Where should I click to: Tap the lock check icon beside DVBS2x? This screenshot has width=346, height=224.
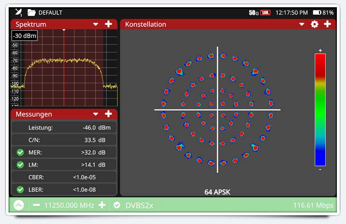click(x=117, y=205)
